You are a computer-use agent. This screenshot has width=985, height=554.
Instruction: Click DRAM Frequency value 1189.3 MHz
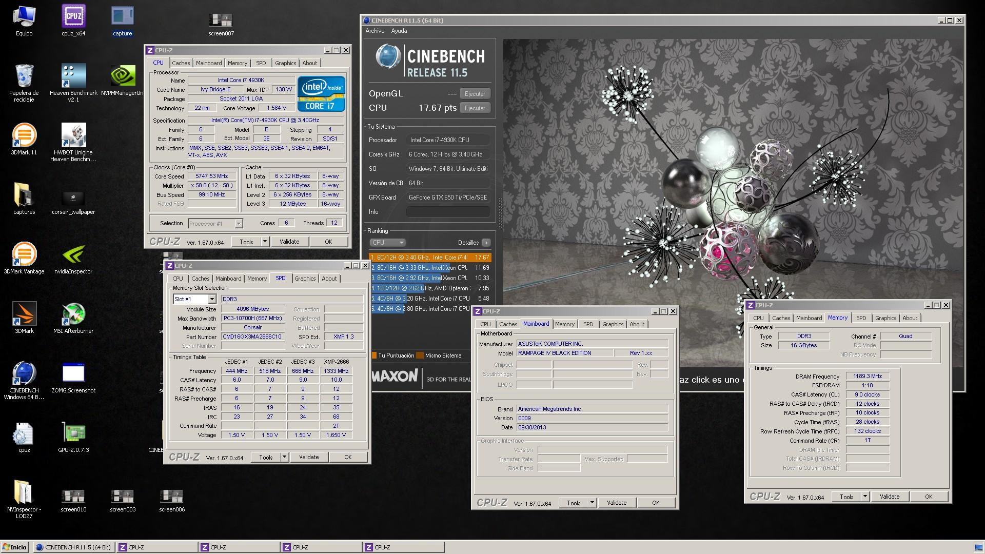(867, 377)
